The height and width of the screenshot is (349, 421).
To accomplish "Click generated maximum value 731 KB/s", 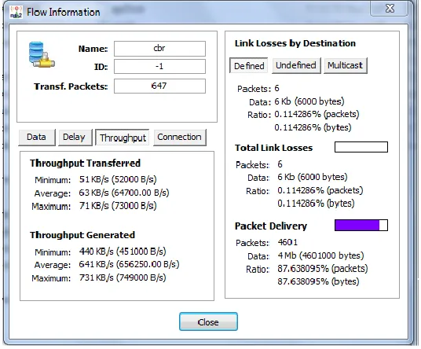I will (x=123, y=277).
